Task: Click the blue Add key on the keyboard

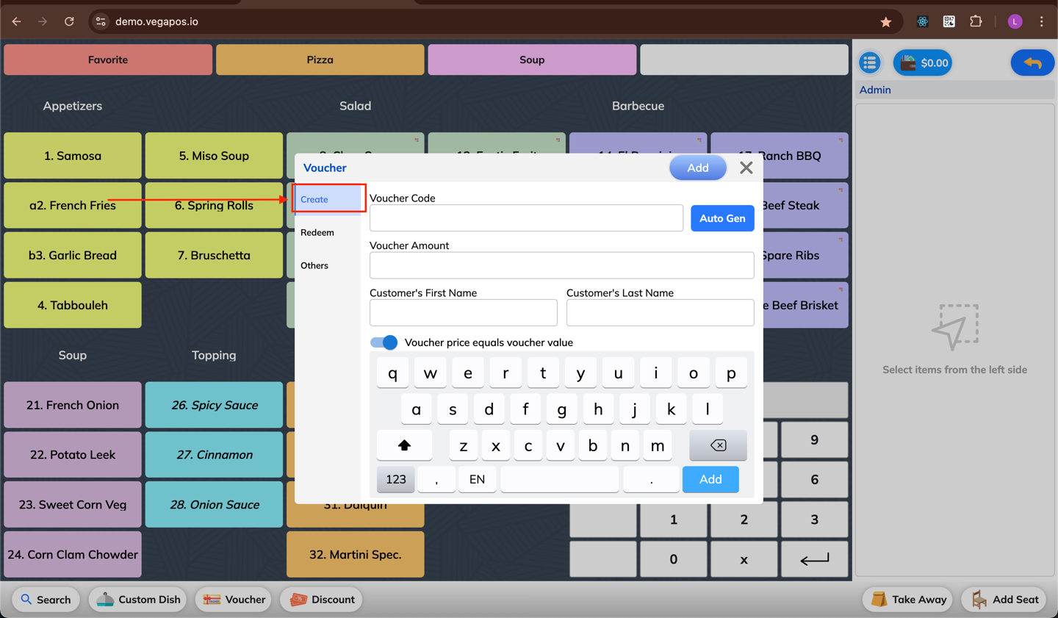Action: [x=710, y=479]
